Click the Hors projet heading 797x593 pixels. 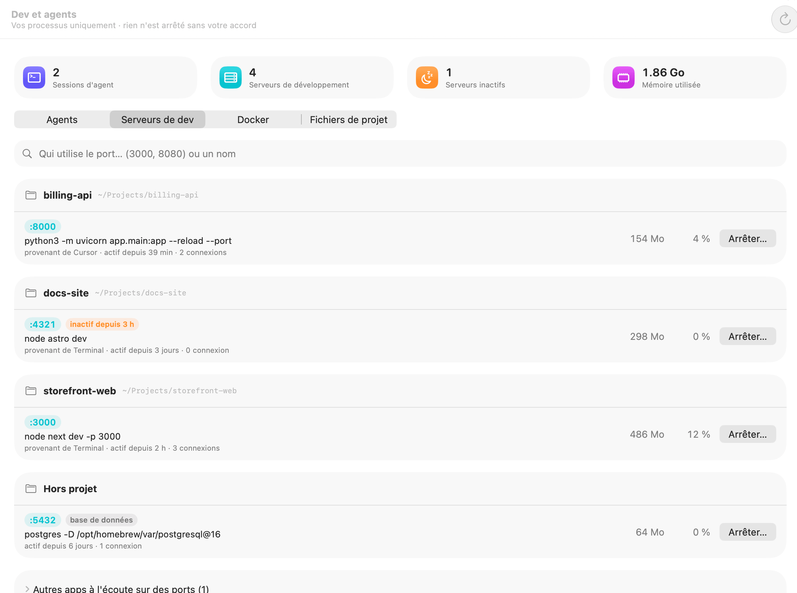[70, 488]
